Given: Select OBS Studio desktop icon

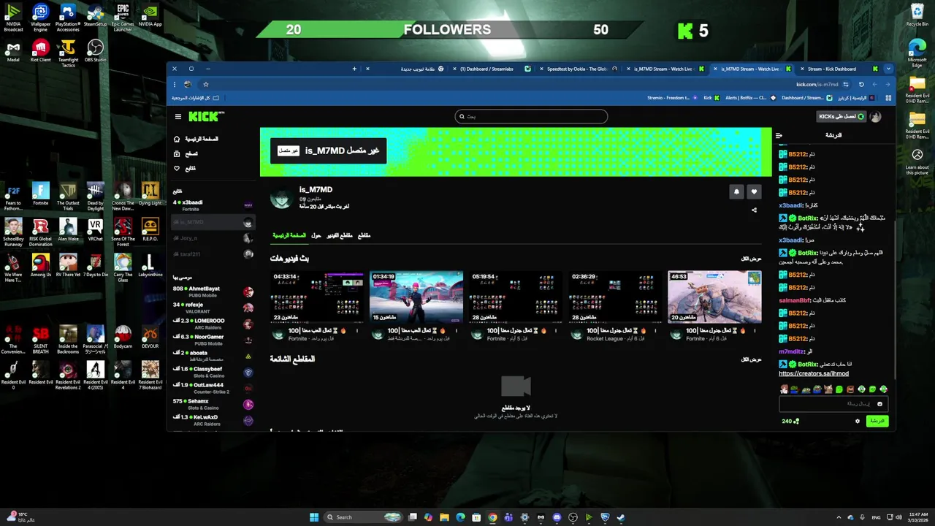Looking at the screenshot, I should click(95, 51).
